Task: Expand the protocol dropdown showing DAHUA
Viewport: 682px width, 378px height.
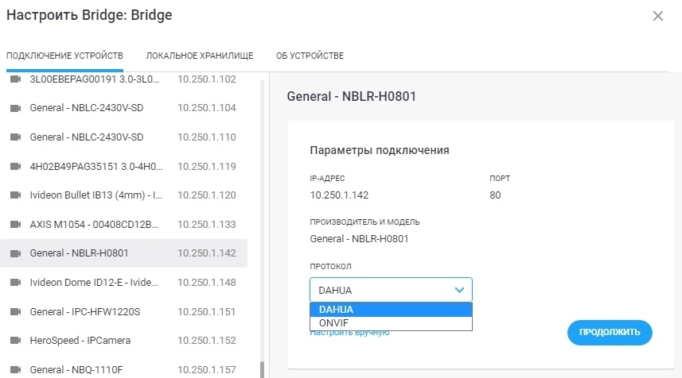Action: click(x=391, y=290)
